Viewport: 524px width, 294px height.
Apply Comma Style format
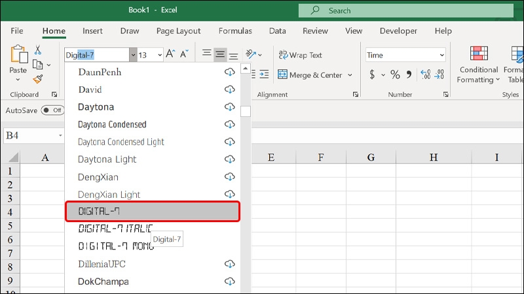pos(409,74)
